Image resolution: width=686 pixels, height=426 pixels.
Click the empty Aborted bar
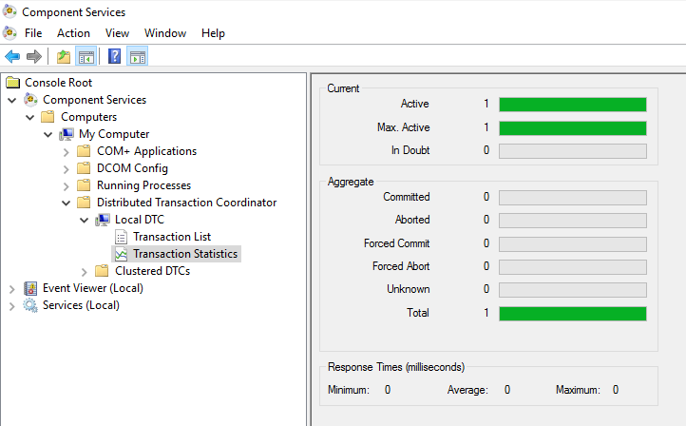[x=573, y=221]
